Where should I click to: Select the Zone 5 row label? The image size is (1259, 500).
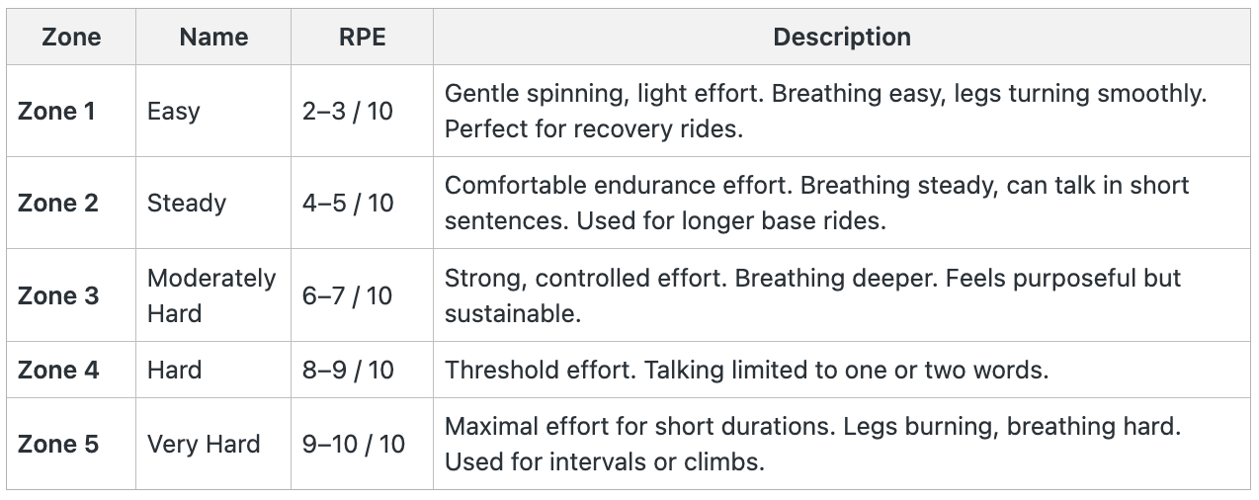pos(58,444)
